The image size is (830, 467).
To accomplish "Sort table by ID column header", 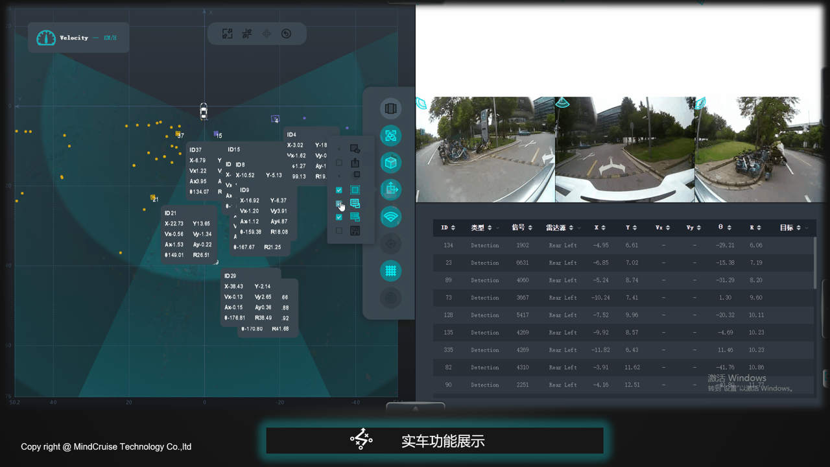I will pos(448,228).
